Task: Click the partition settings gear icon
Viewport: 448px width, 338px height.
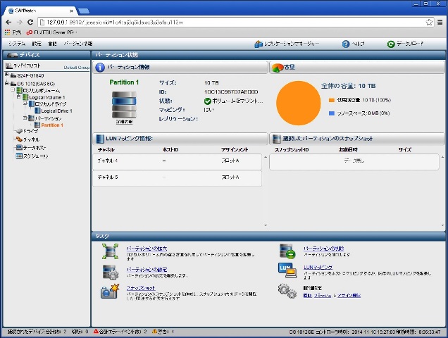Action: click(109, 271)
